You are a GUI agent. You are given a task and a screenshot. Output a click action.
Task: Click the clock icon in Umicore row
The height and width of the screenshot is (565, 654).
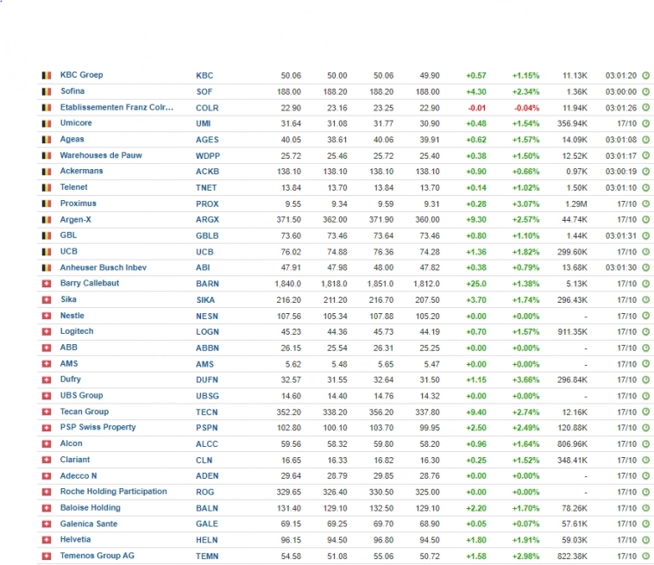click(x=645, y=123)
